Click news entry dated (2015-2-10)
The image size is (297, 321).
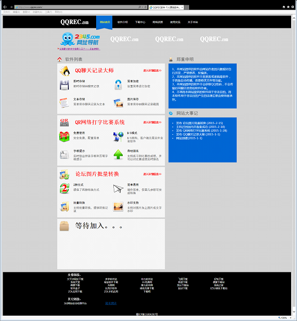point(200,127)
